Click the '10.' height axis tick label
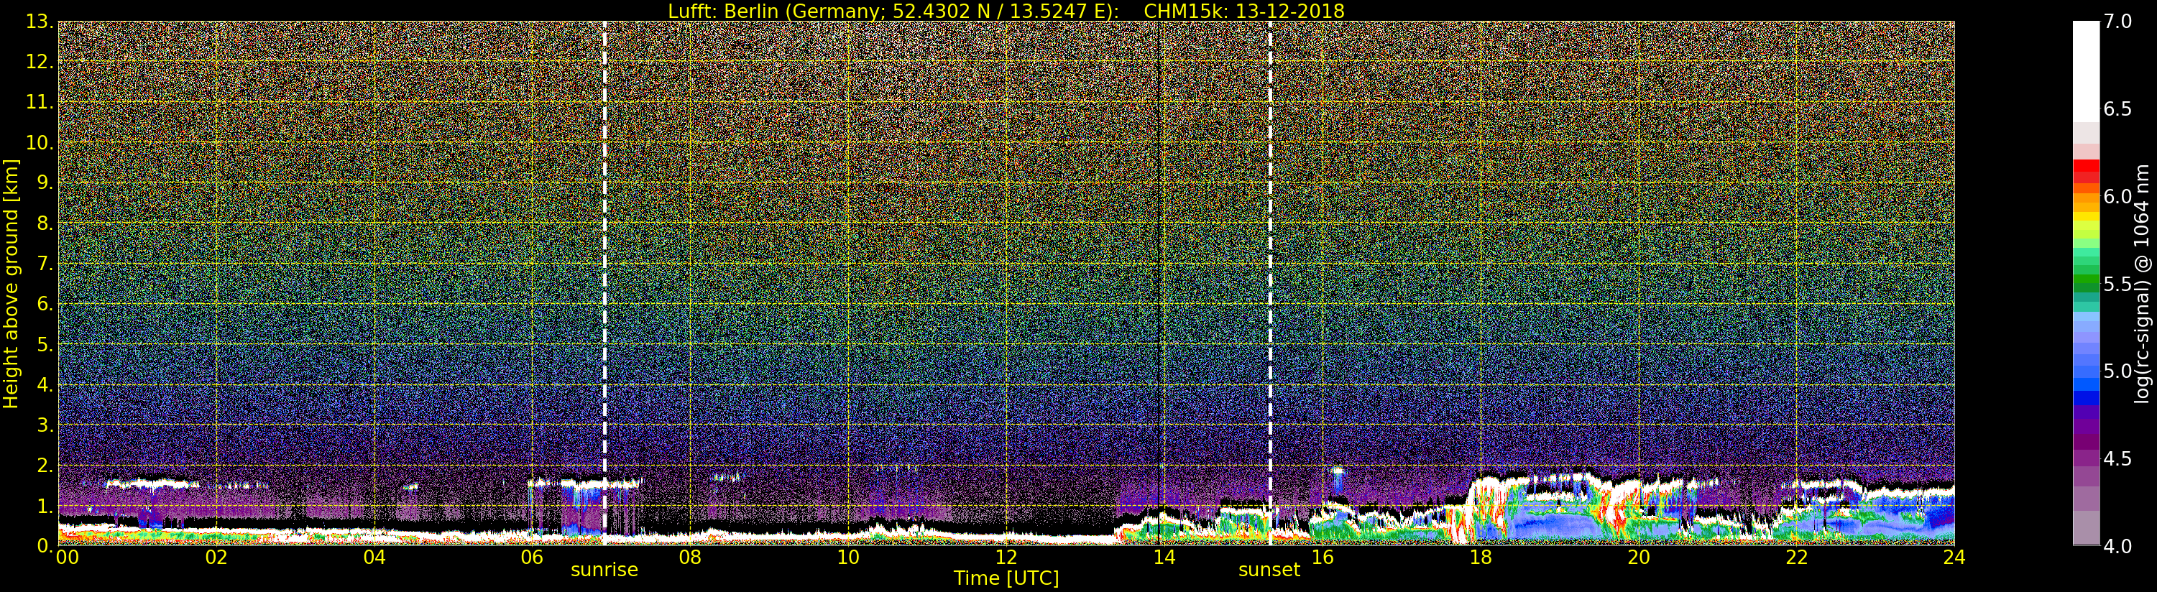Screen dimensions: 2157x592 click(40, 142)
